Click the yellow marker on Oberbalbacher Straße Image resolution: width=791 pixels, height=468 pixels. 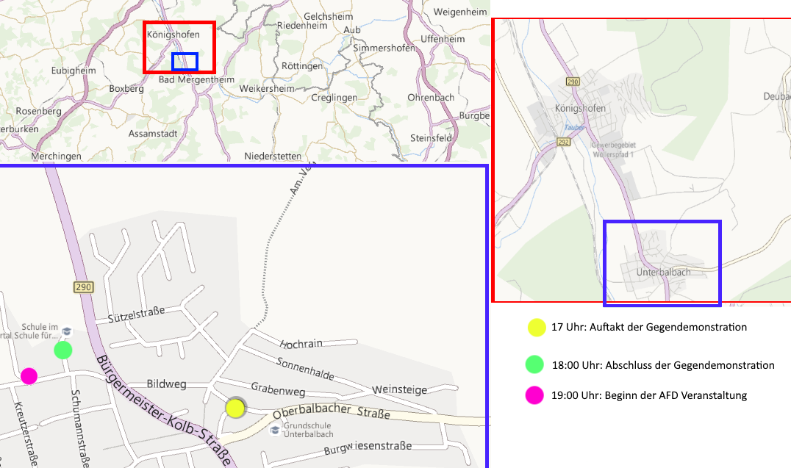click(235, 407)
